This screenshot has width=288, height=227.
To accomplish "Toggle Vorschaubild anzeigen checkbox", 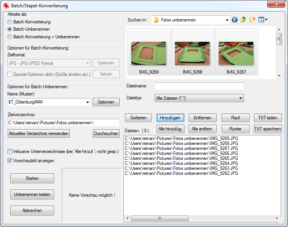I will 10,161.
